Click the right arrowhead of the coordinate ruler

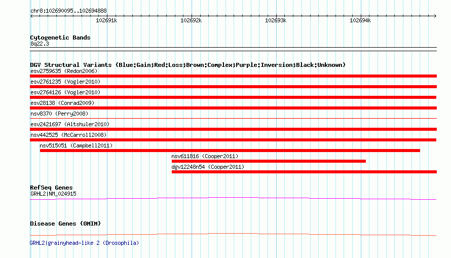click(435, 16)
